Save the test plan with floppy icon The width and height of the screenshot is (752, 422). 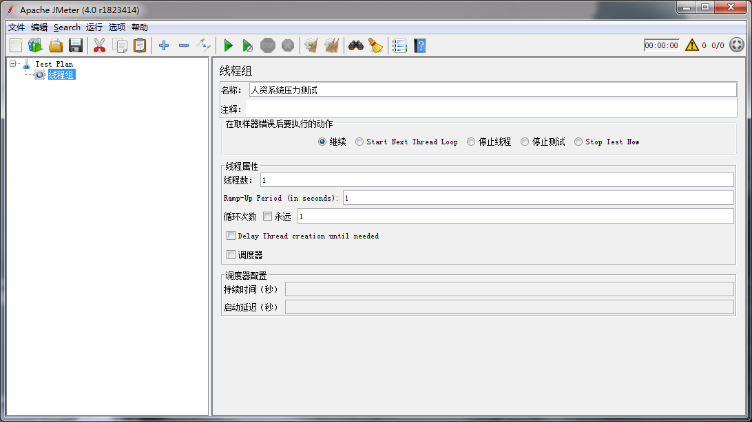click(76, 45)
